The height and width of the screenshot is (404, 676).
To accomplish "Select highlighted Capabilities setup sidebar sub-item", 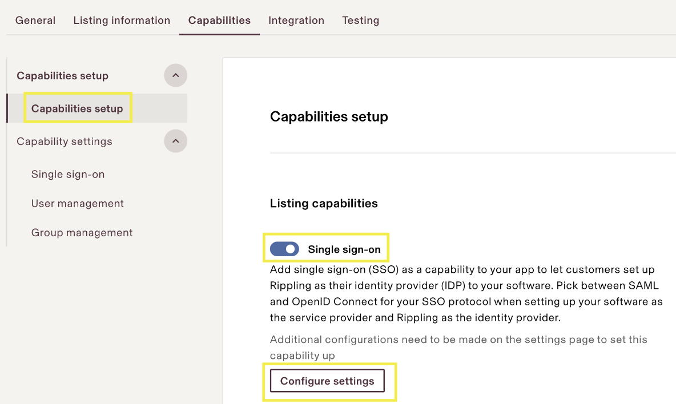I will [x=77, y=108].
